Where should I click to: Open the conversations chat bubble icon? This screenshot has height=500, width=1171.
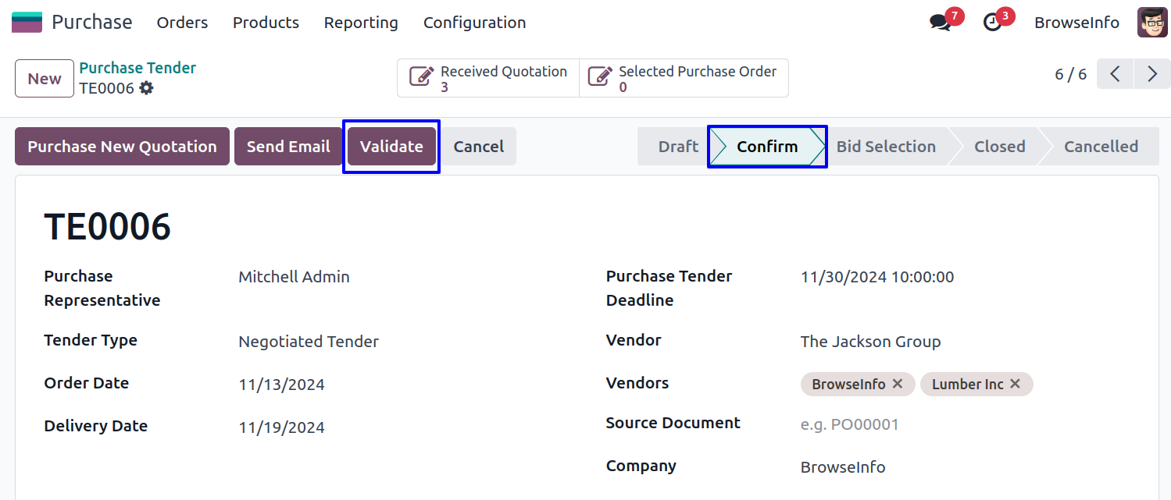coord(940,23)
